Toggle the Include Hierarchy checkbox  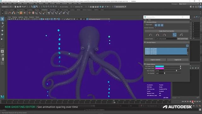click(155, 28)
